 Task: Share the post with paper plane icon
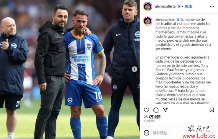tap(165, 110)
